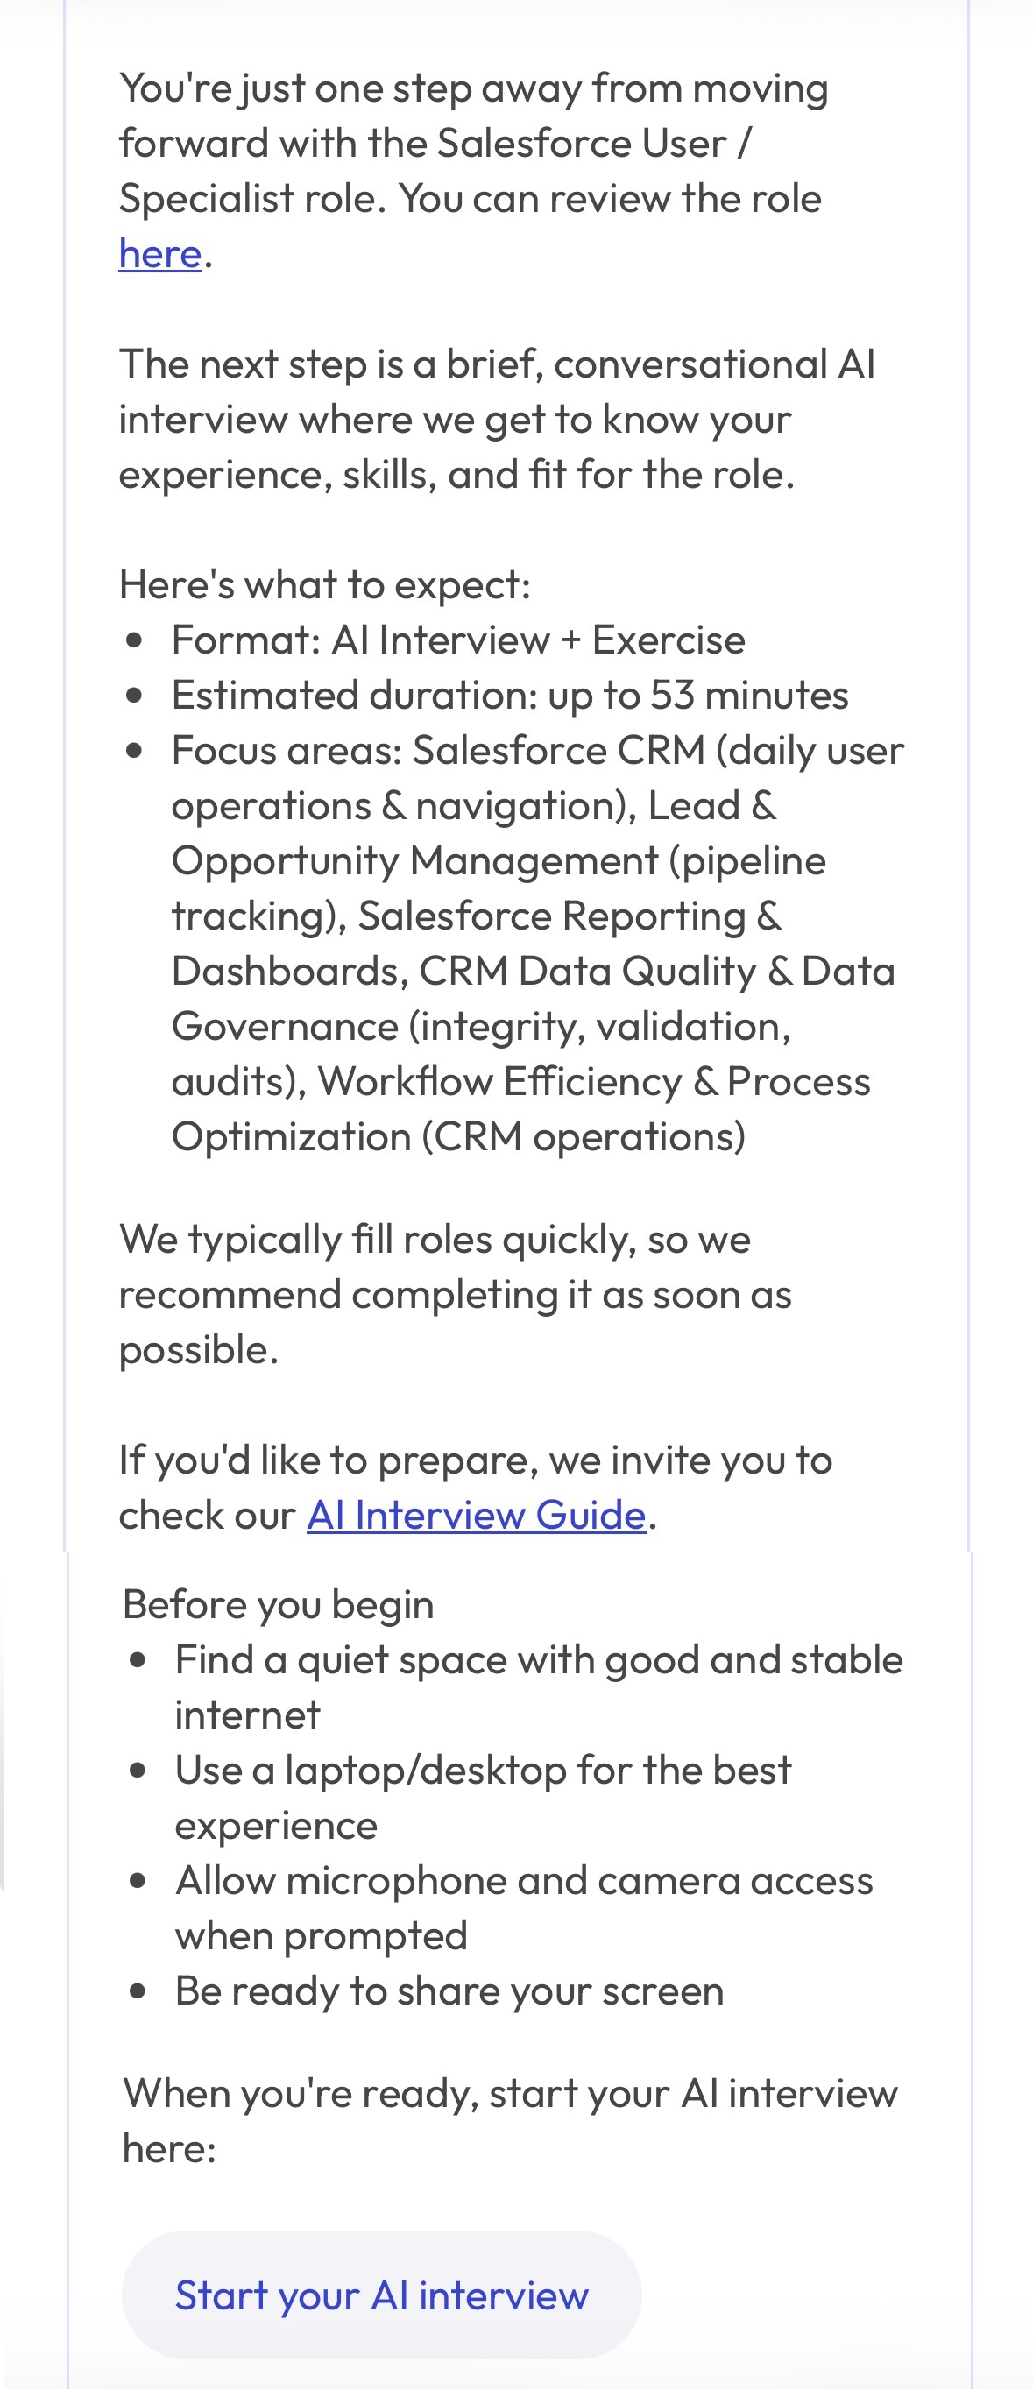
Task: Select the quiet space and stable internet bullet
Action: 538,1686
